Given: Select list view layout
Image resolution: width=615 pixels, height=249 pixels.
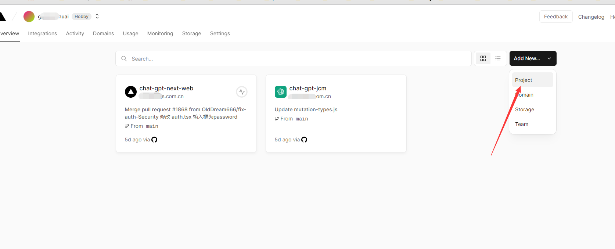Looking at the screenshot, I should 498,58.
